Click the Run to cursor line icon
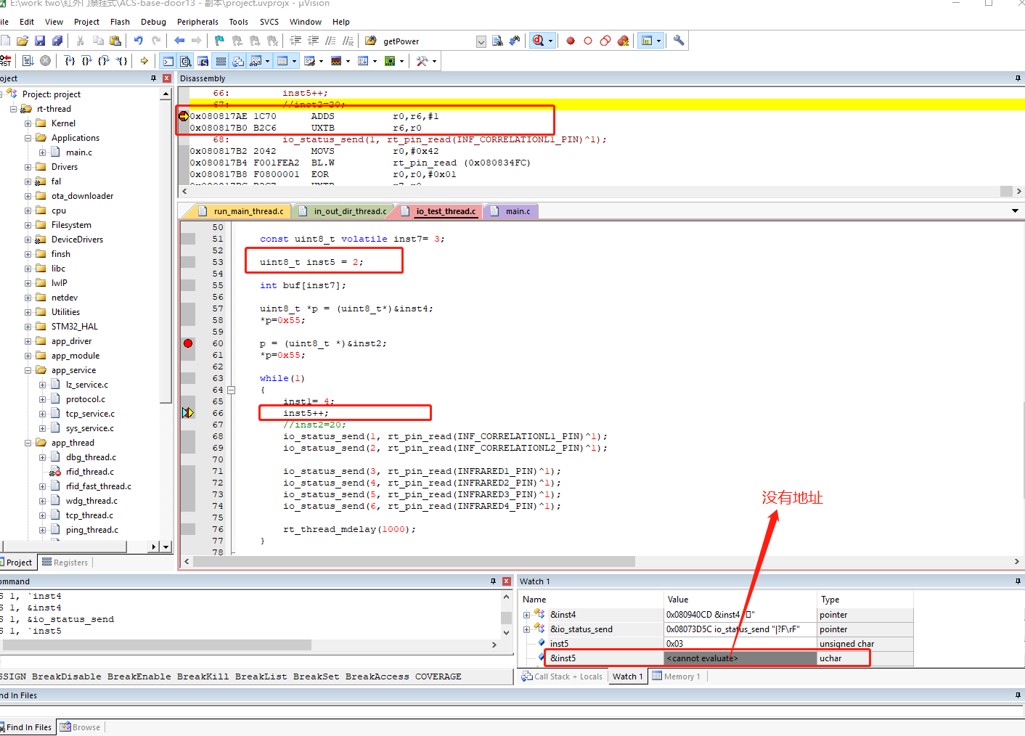 pyautogui.click(x=122, y=61)
